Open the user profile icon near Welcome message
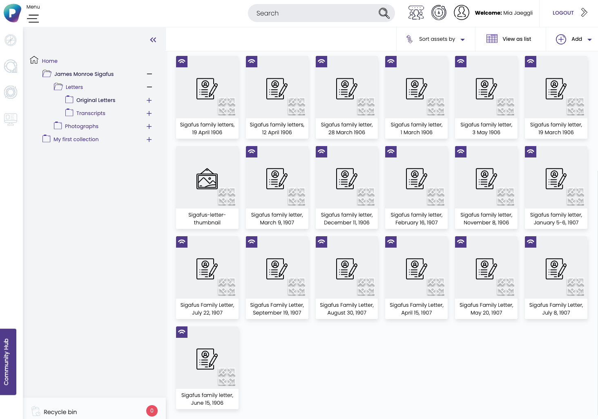This screenshot has height=419, width=598. 462,13
